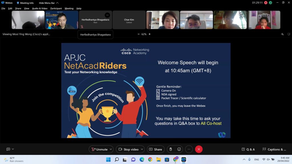Image resolution: width=292 pixels, height=164 pixels.
Task: Open the reactions smiley icon
Action: tap(179, 149)
